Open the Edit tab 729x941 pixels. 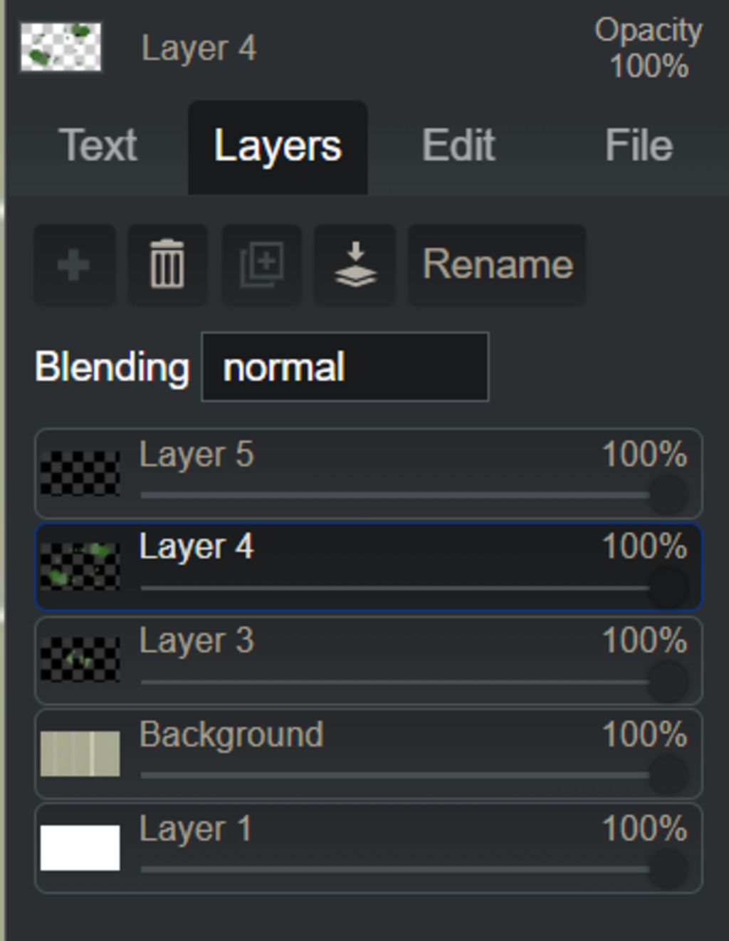[458, 146]
